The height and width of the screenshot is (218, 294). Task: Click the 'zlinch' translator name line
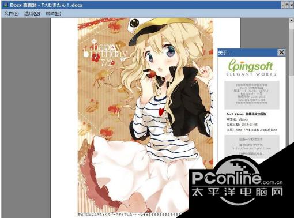coord(238,119)
